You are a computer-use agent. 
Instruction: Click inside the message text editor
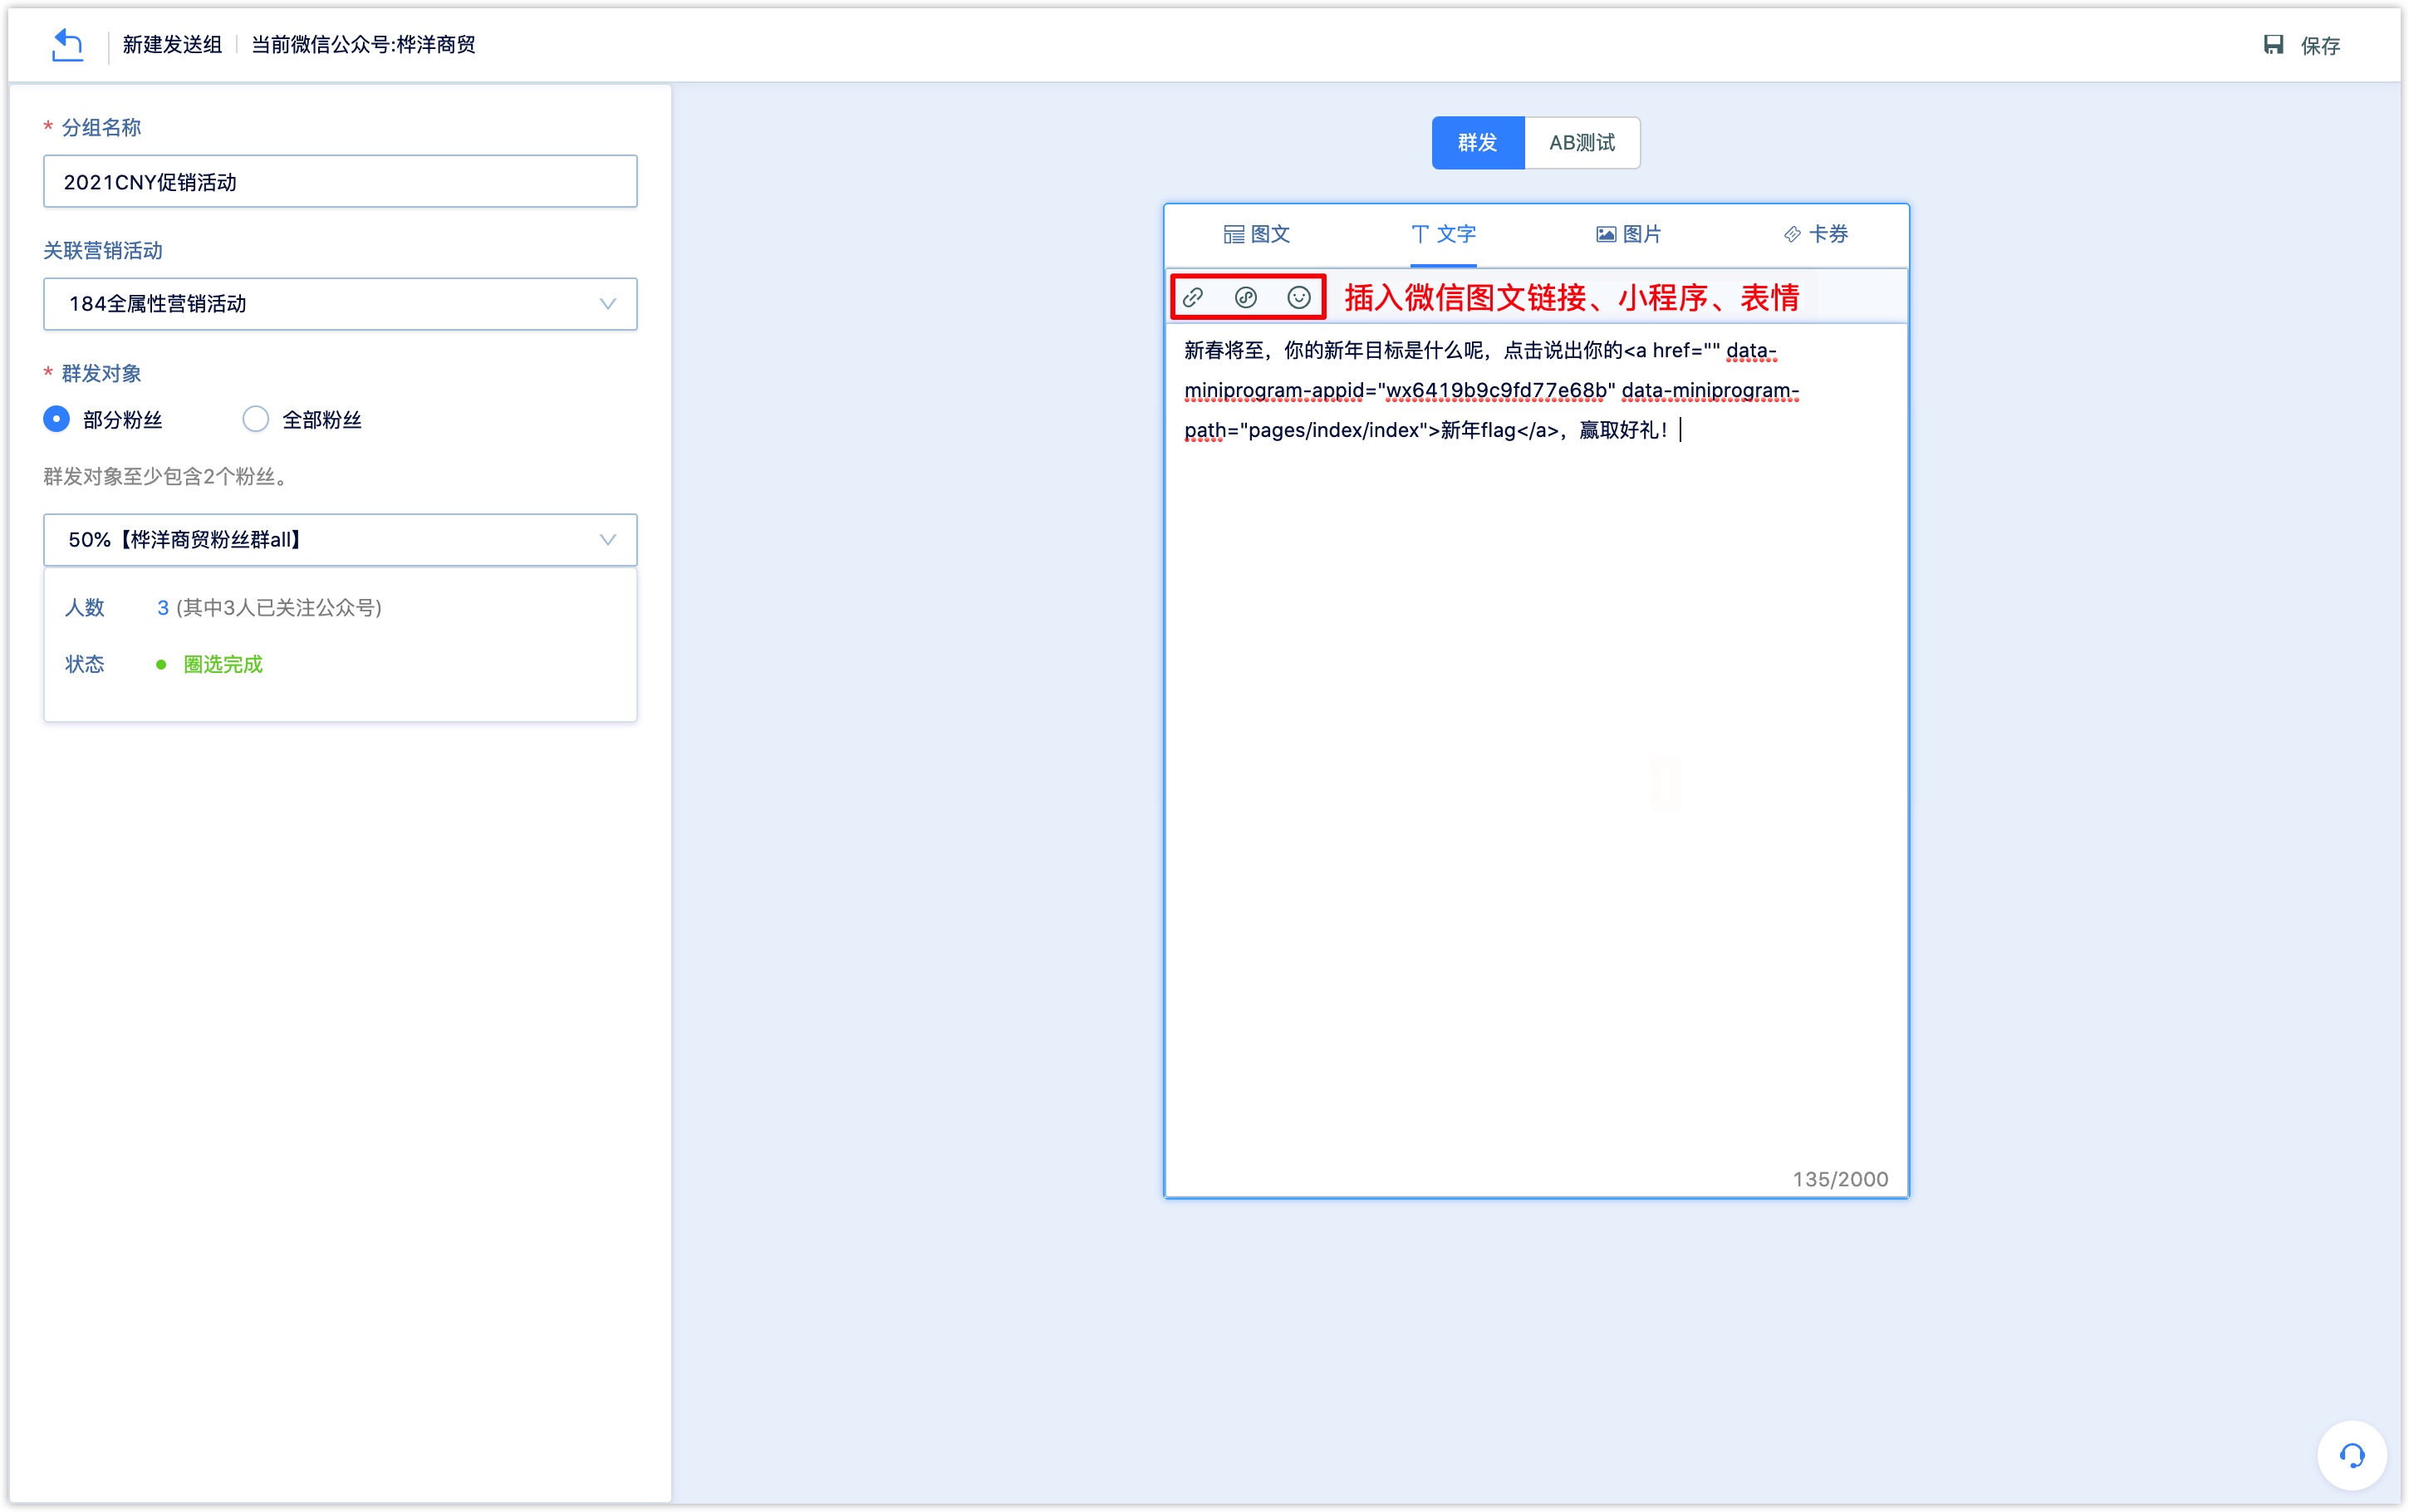click(x=1537, y=760)
